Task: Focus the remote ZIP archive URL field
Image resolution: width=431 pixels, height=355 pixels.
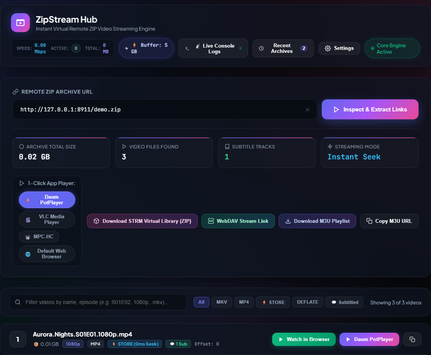Action: tap(165, 109)
